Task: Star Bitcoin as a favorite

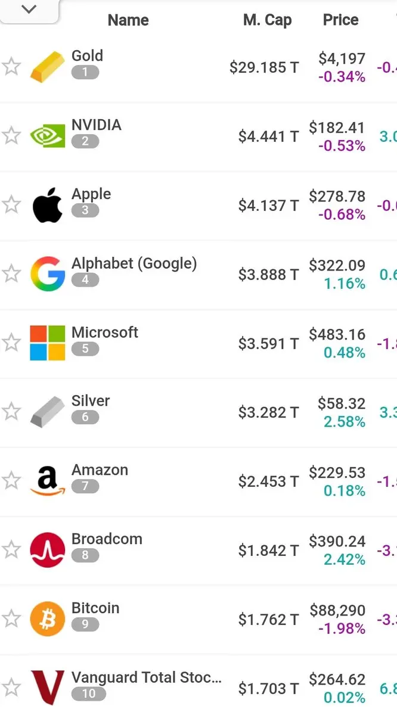Action: [x=11, y=619]
